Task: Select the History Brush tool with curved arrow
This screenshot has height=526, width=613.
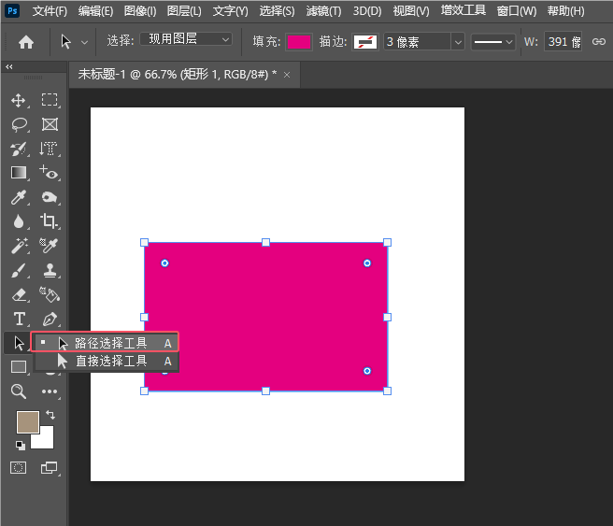Action: (x=19, y=149)
